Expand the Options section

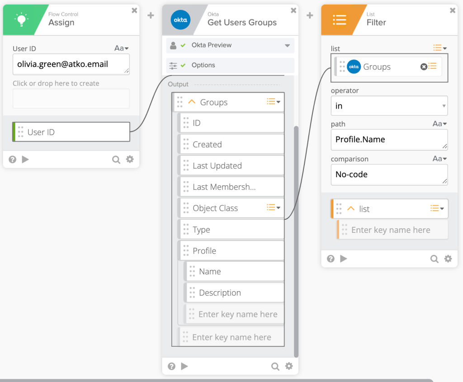230,65
